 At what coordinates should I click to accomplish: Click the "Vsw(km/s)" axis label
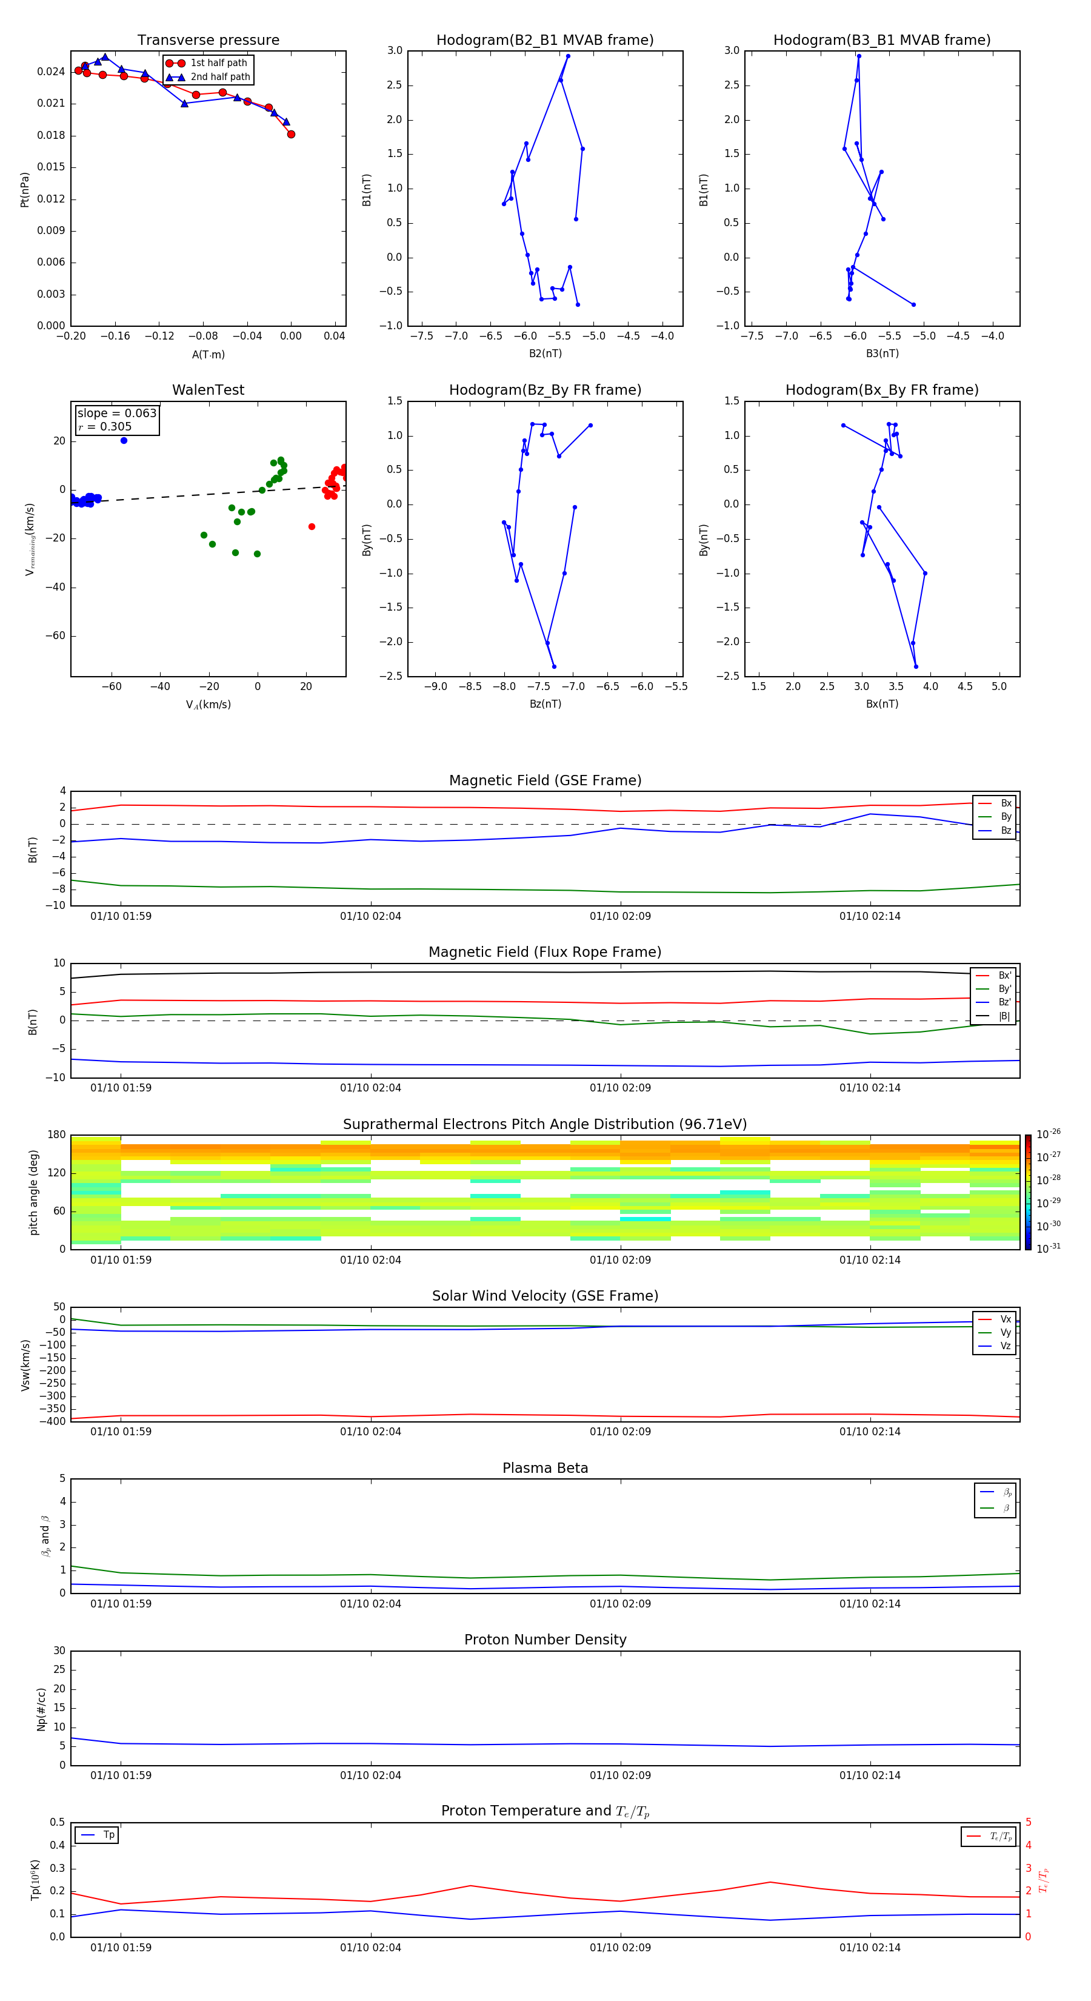coord(25,1365)
